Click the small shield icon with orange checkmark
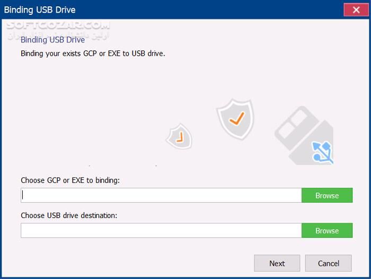Image resolution: width=371 pixels, height=279 pixels. pyautogui.click(x=179, y=137)
